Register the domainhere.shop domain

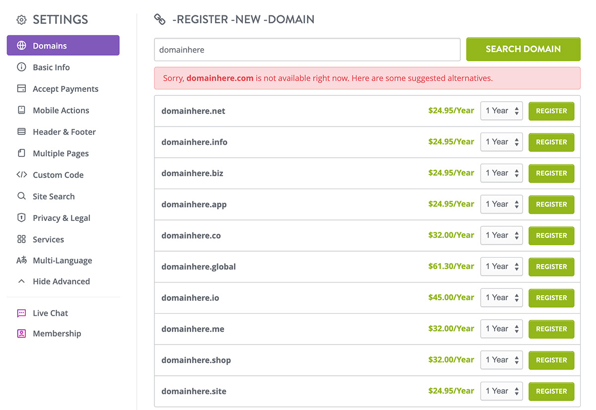pos(551,360)
